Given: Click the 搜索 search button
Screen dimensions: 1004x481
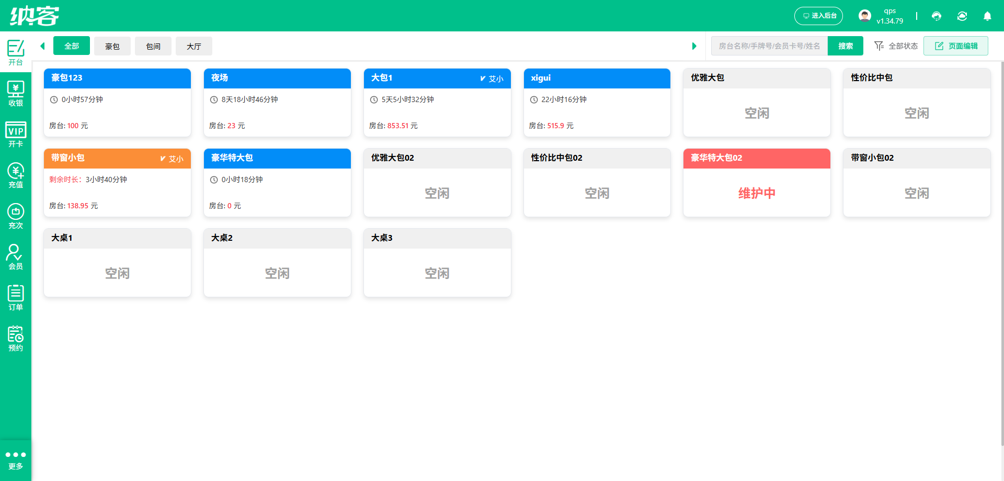Looking at the screenshot, I should 846,46.
